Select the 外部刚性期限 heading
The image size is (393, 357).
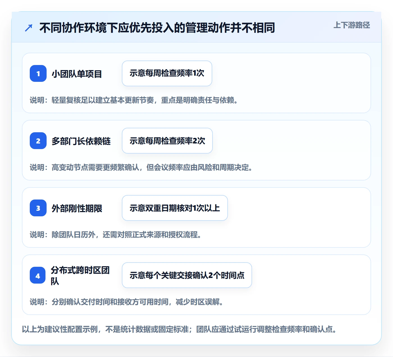point(77,208)
